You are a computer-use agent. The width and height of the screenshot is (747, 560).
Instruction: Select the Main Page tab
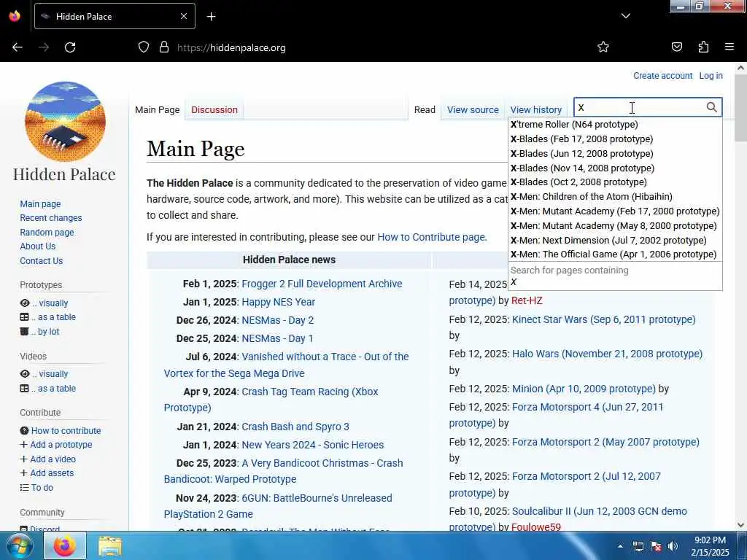tap(158, 109)
